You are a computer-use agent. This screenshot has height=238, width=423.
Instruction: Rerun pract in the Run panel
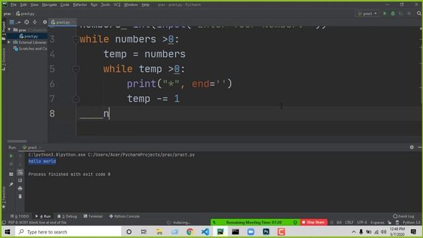(11, 156)
